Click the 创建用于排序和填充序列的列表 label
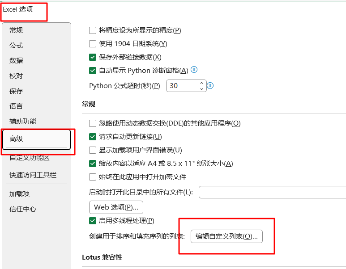This screenshot has height=269, width=346. click(x=137, y=236)
